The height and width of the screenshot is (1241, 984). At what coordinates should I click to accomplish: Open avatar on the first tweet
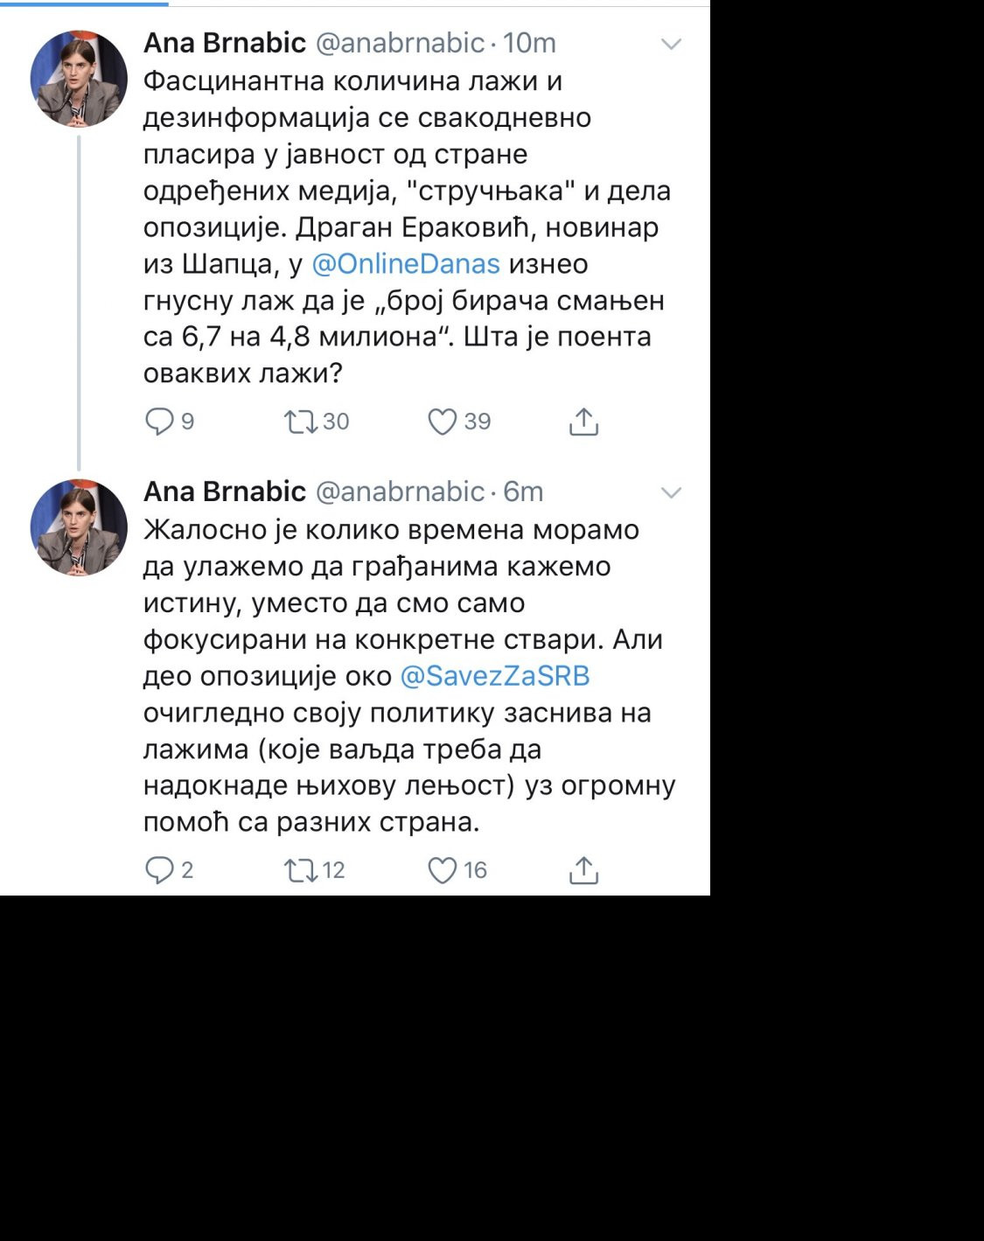79,79
